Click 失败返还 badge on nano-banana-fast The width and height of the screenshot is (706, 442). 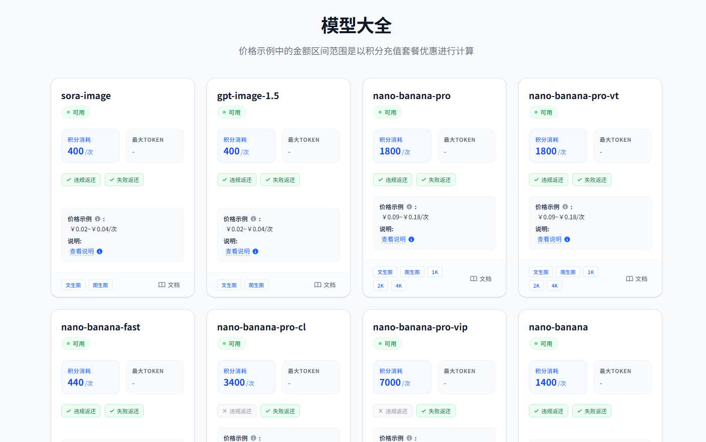point(124,411)
